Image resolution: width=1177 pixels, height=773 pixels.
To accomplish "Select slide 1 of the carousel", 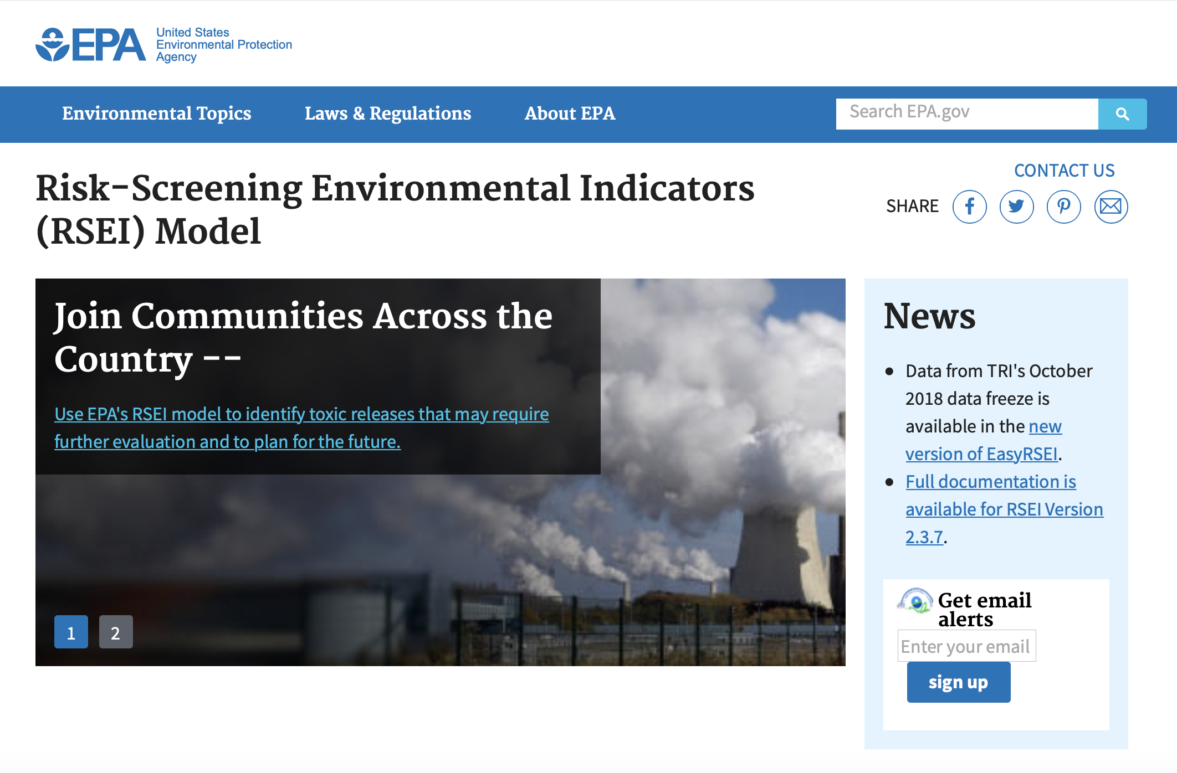I will [71, 632].
